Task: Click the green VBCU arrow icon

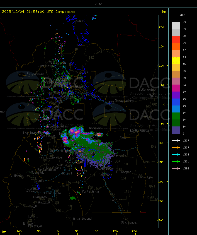Action: pos(176,161)
